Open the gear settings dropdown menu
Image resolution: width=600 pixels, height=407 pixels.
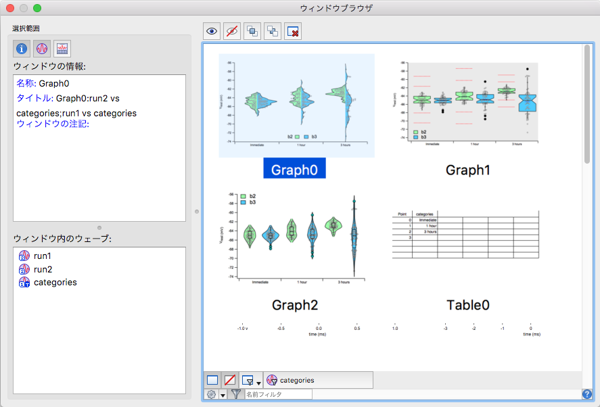click(x=216, y=394)
